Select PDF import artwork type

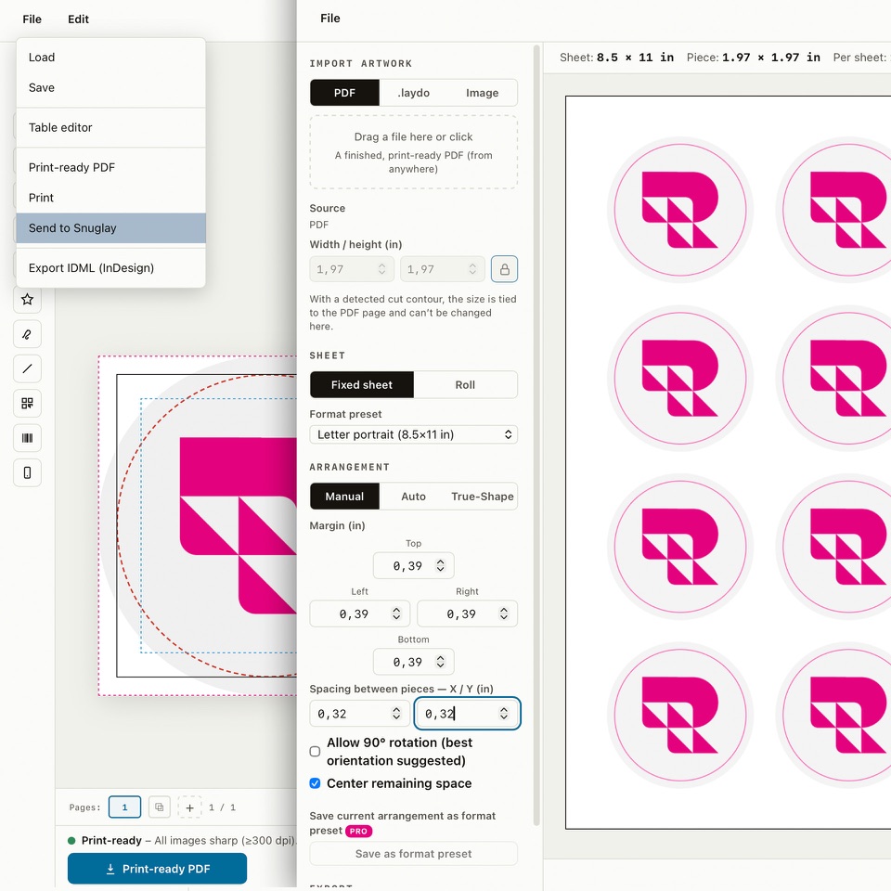[x=344, y=93]
